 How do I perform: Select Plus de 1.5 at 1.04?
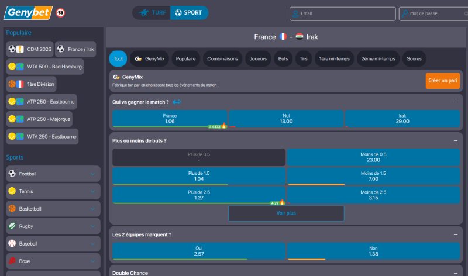(x=199, y=176)
